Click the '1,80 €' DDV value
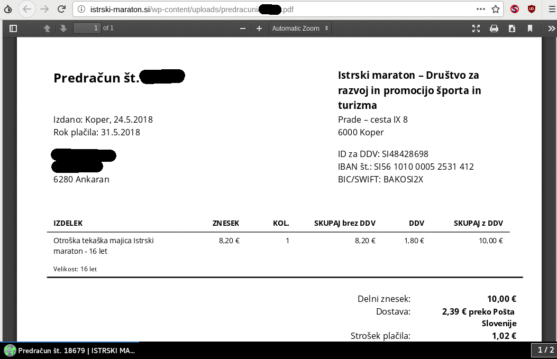 coord(414,241)
